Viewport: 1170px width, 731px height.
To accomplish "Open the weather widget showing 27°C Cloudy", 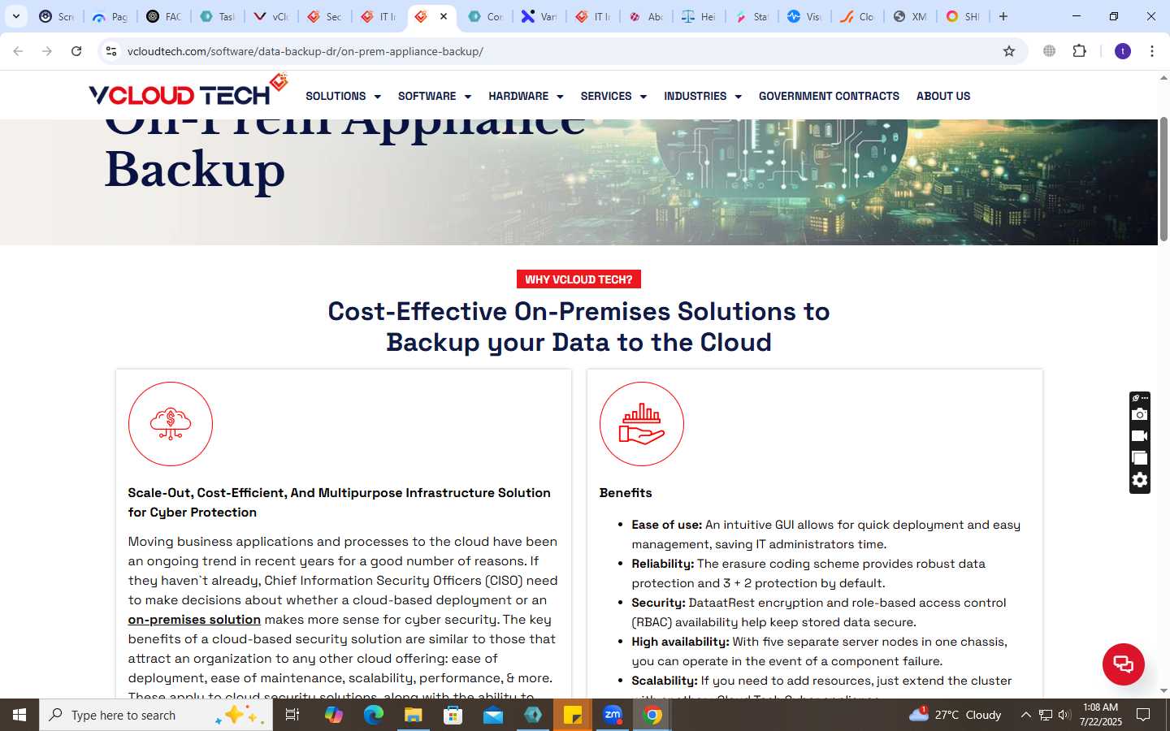I will coord(955,715).
